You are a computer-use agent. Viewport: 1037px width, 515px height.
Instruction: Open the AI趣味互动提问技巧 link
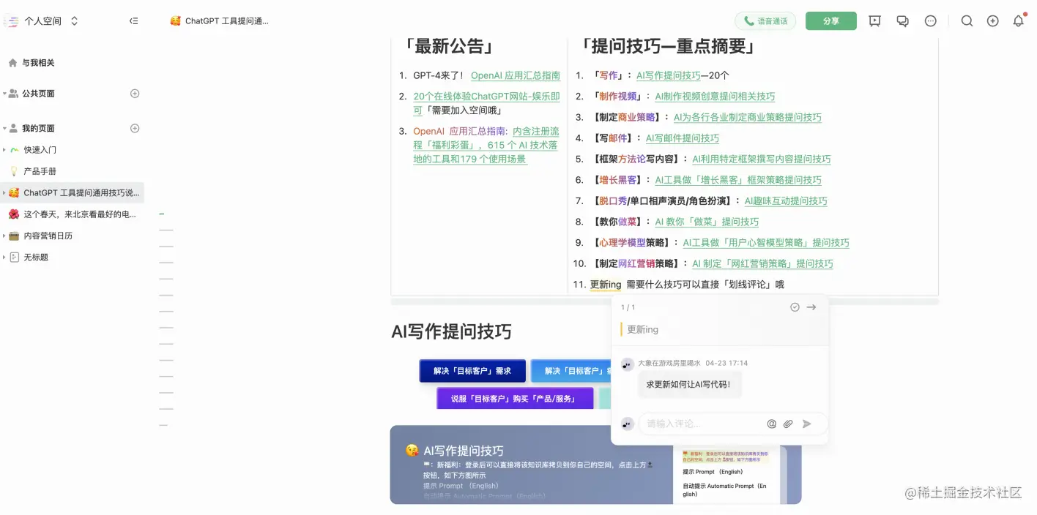pos(786,201)
